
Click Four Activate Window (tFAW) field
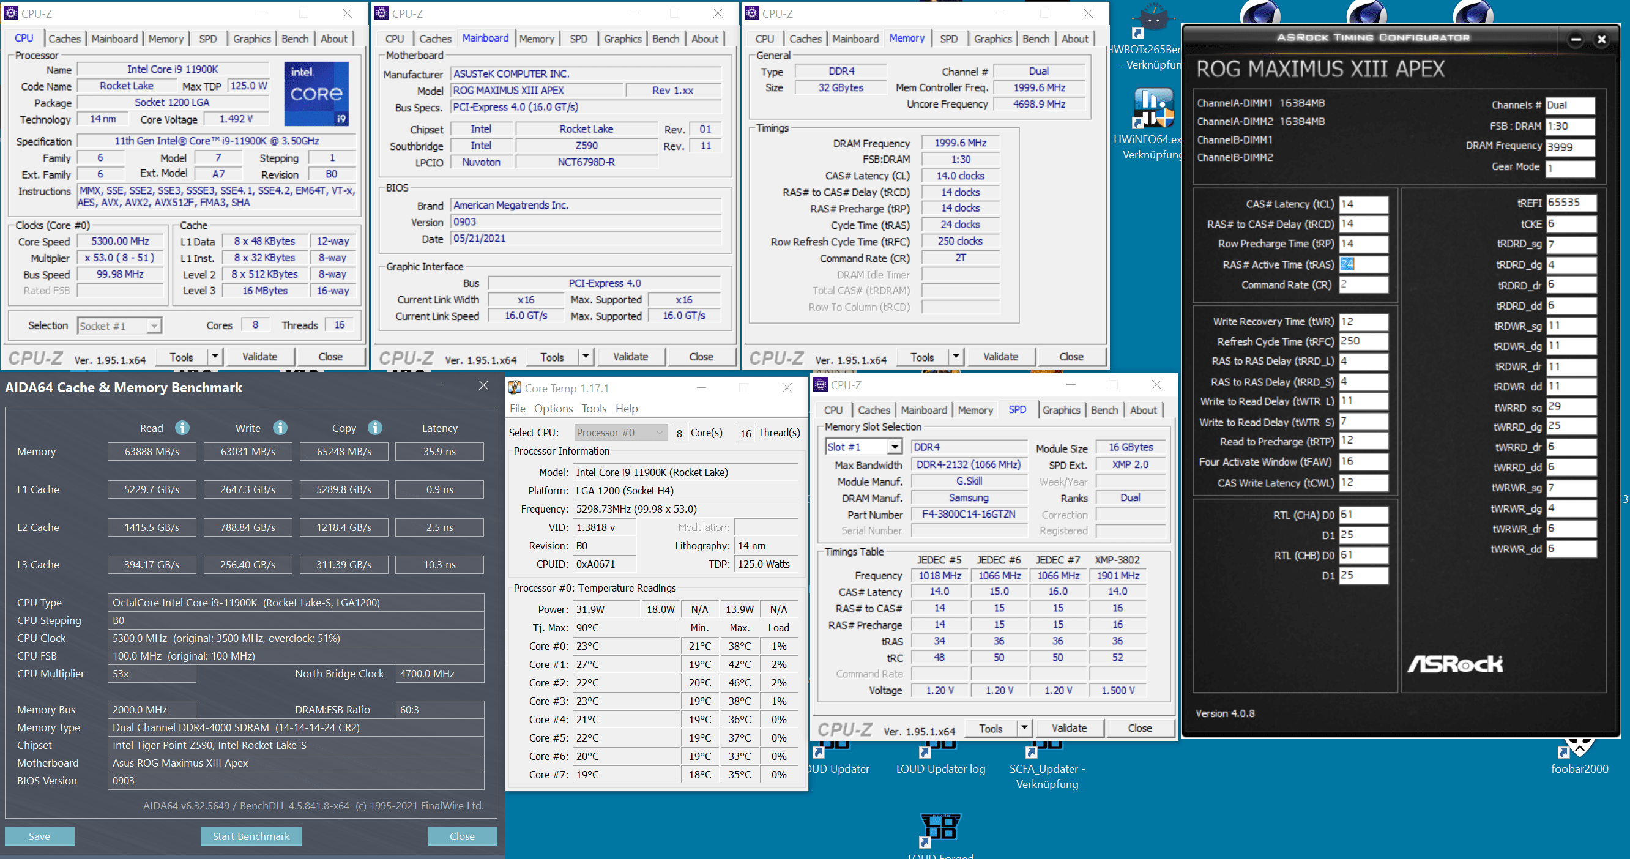[x=1364, y=462]
